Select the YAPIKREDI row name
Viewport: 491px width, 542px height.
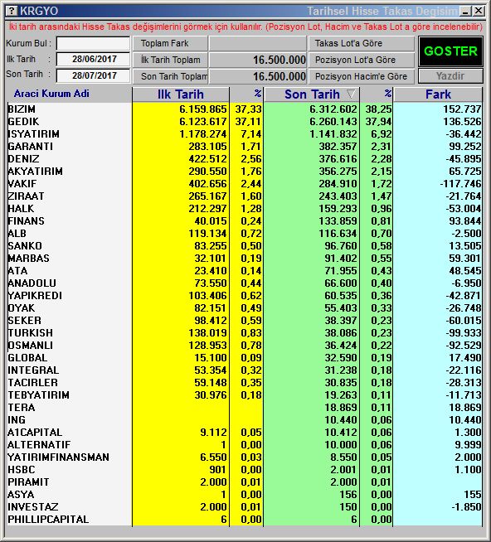35,296
